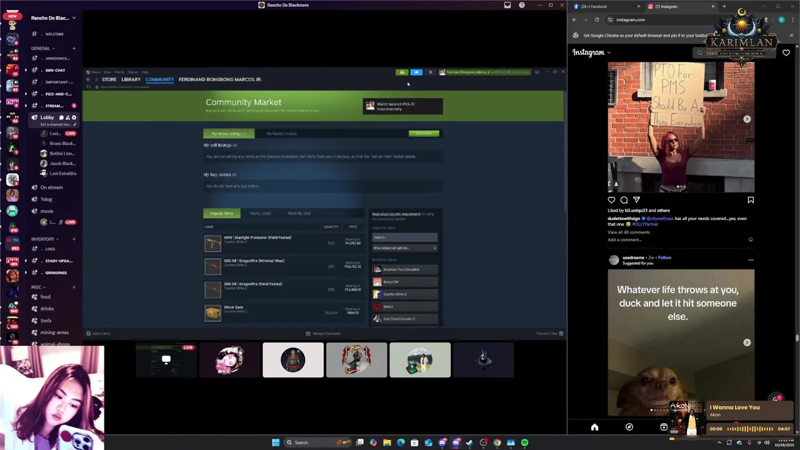Open FERDINAND BONGBONG MARCOS JR. profile tab
Screen dimensions: 800x450
click(x=220, y=79)
